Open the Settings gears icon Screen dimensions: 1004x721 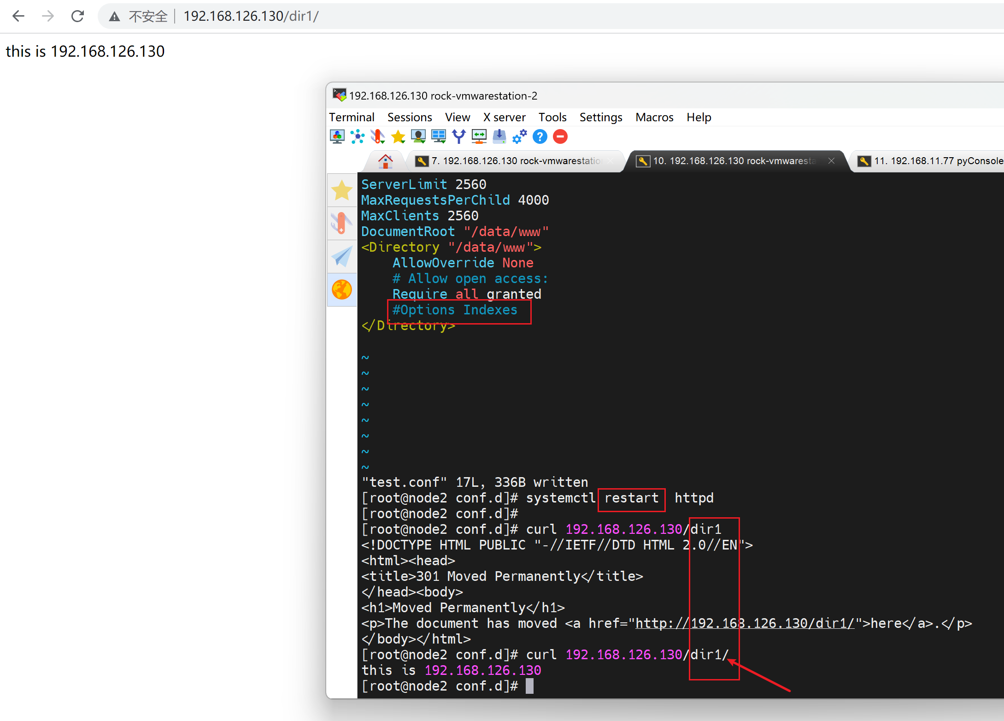tap(520, 137)
